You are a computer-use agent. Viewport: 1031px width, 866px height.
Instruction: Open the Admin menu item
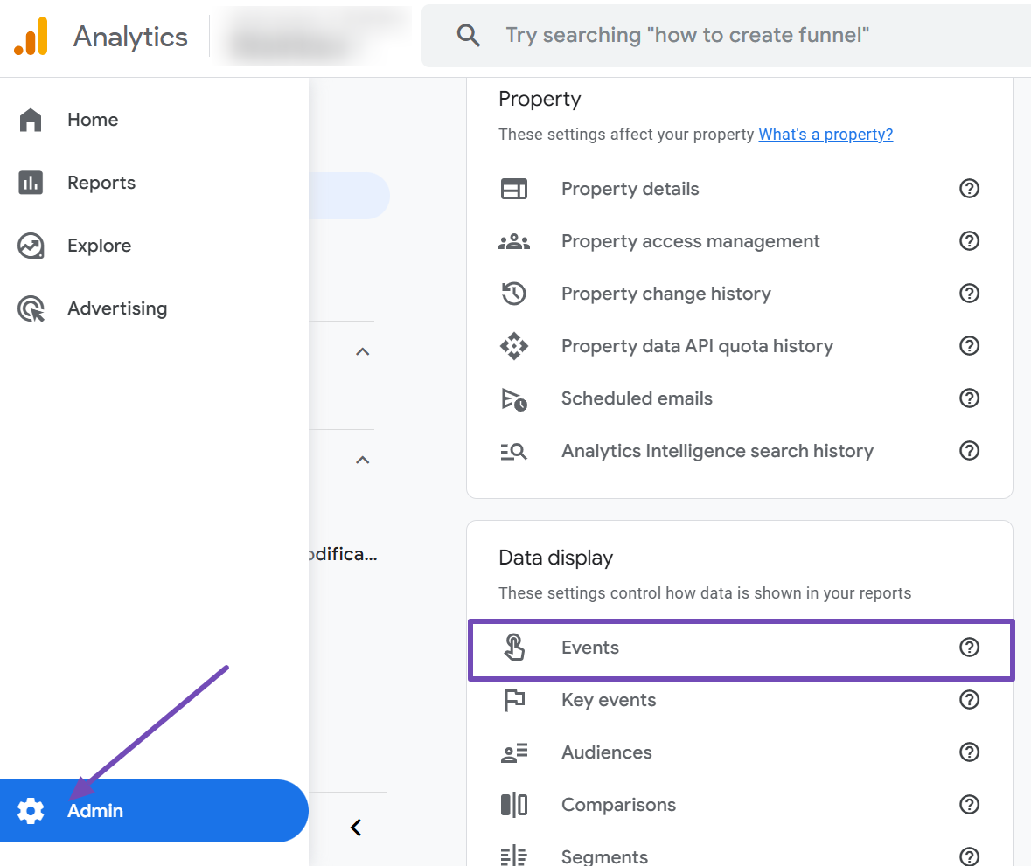tap(95, 810)
